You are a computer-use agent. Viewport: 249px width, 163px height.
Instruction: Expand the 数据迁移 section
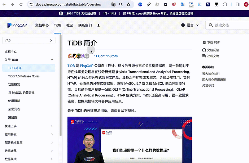(x=29, y=151)
